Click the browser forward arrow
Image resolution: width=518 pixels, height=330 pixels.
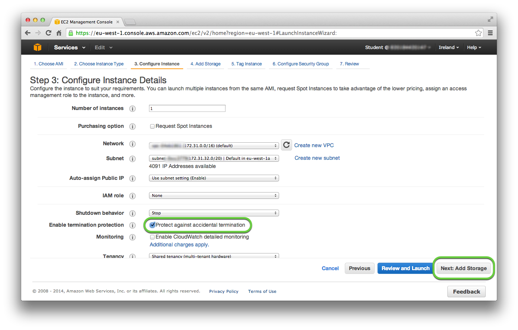38,33
